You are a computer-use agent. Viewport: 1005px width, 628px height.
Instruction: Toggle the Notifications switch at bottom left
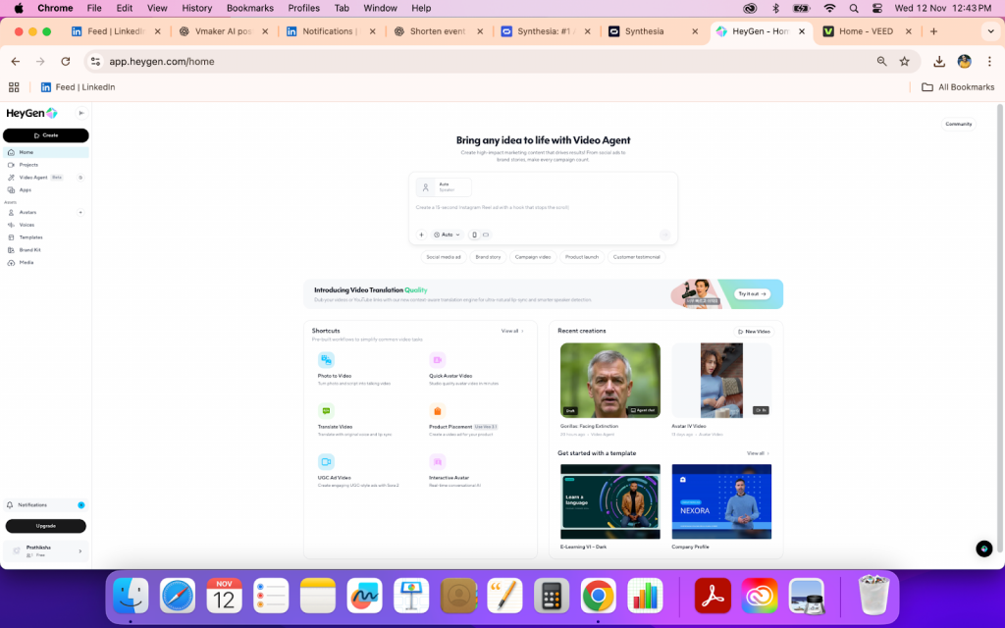click(79, 504)
